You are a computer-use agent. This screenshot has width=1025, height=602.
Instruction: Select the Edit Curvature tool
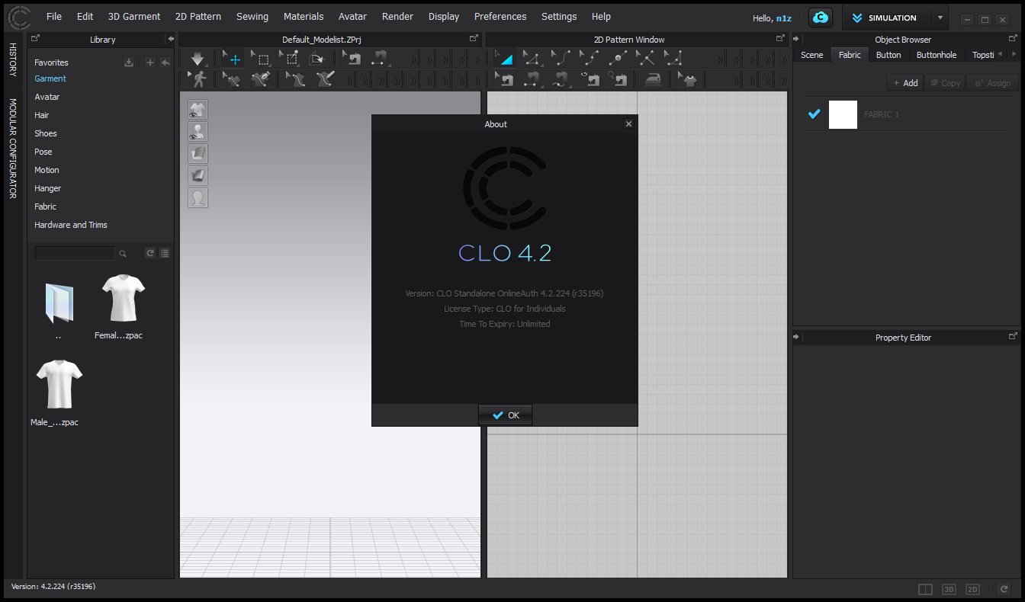pyautogui.click(x=561, y=59)
